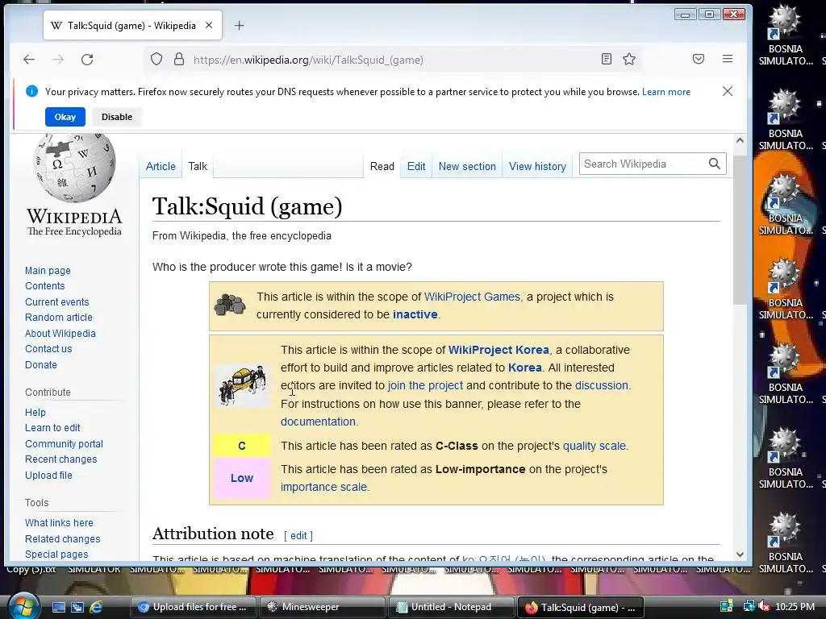
Task: Open the Help sidebar link
Action: point(35,412)
